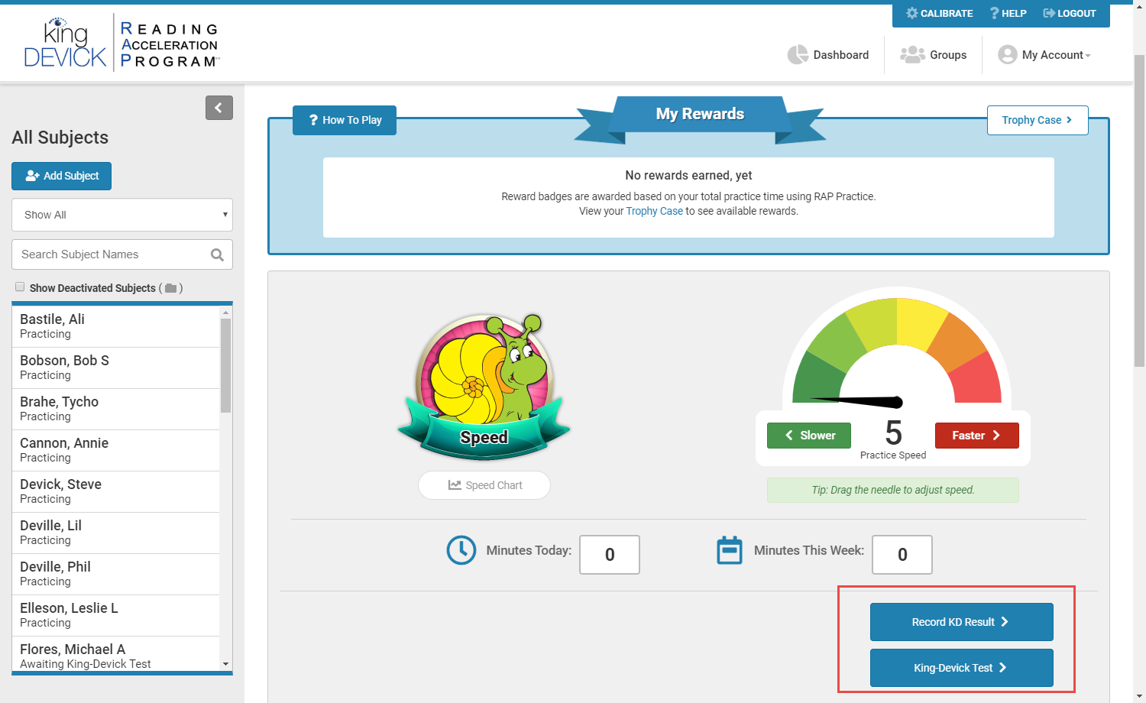
Task: Log out using the Logout icon
Action: pyautogui.click(x=1049, y=14)
